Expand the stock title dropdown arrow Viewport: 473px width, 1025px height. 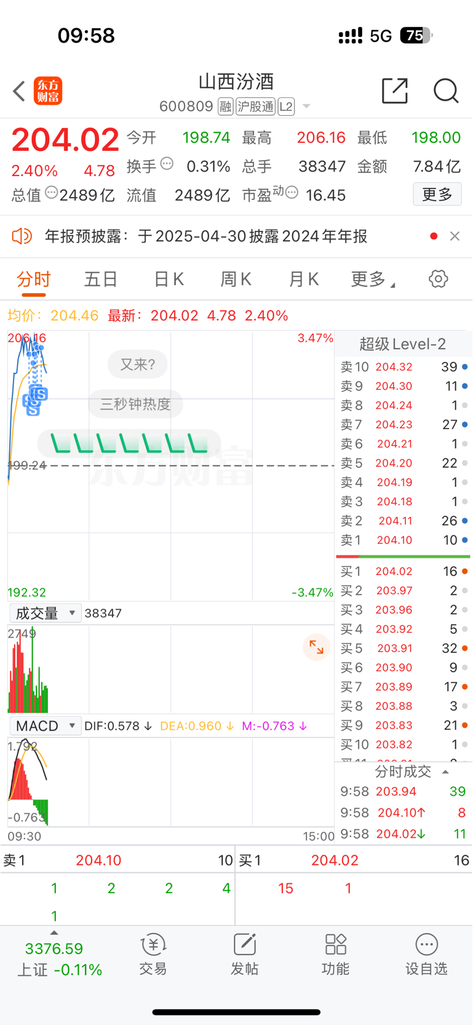tap(306, 107)
